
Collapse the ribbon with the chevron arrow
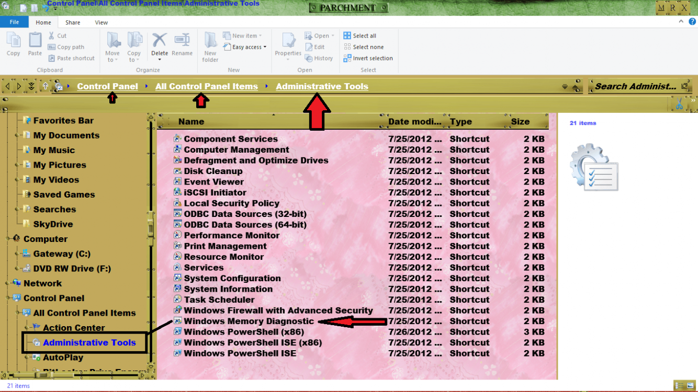pos(681,22)
